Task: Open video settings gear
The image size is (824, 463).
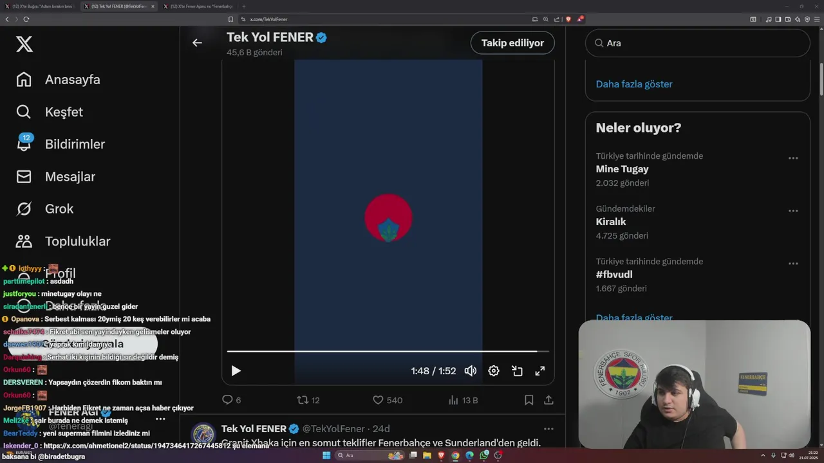Action: [x=494, y=371]
